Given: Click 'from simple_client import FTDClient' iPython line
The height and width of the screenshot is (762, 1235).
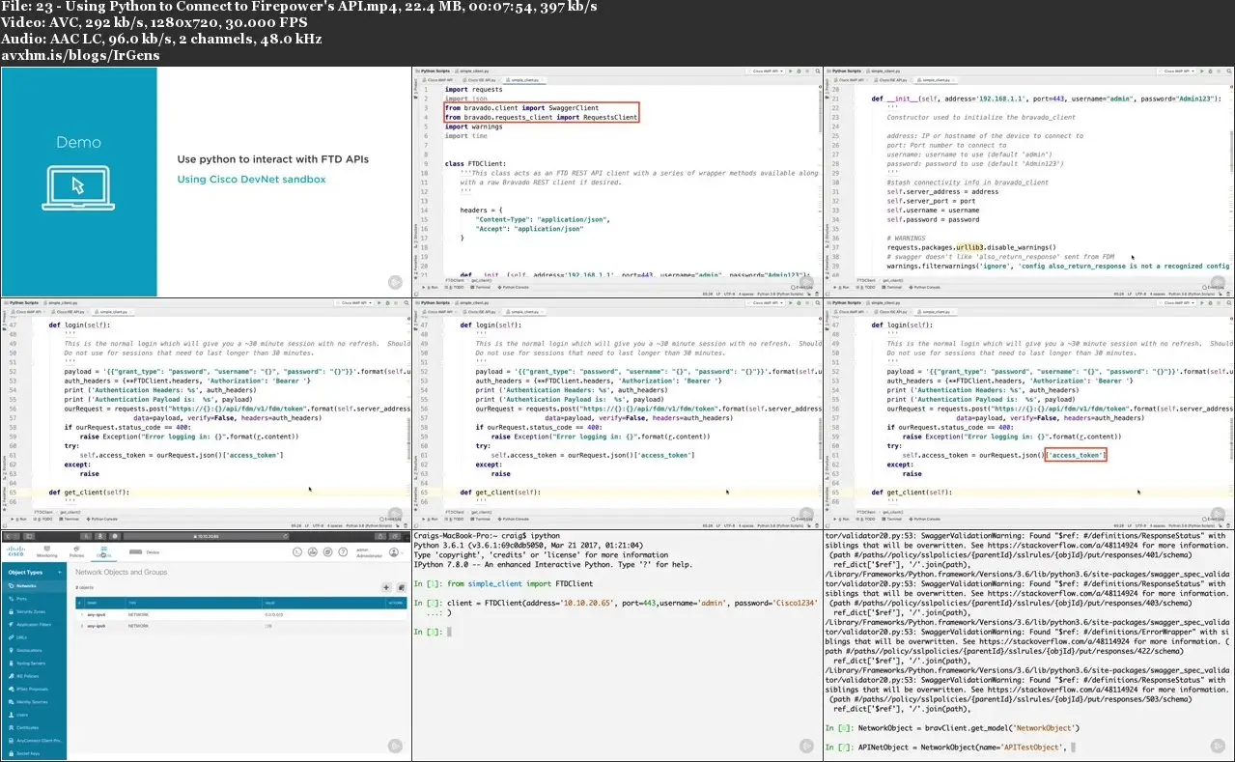Looking at the screenshot, I should (x=503, y=583).
